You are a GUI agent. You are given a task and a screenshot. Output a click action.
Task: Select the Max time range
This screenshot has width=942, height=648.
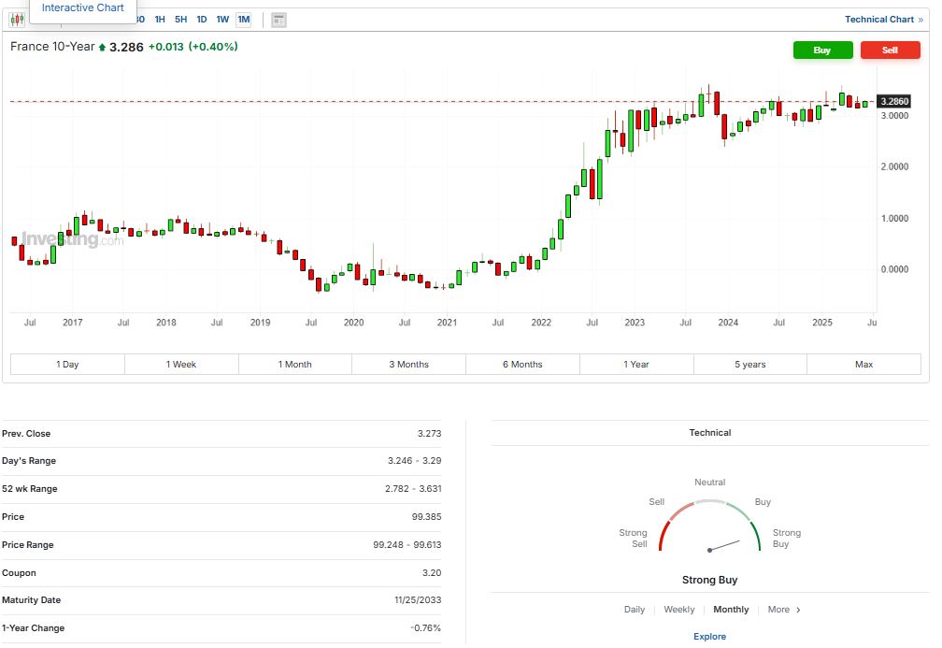(863, 365)
